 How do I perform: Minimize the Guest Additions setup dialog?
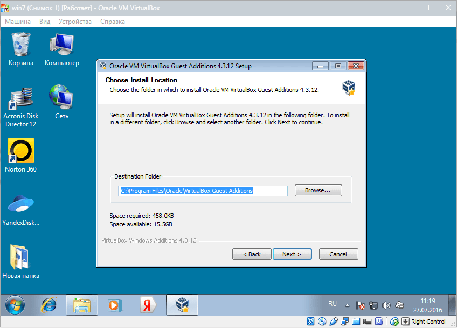pyautogui.click(x=320, y=66)
